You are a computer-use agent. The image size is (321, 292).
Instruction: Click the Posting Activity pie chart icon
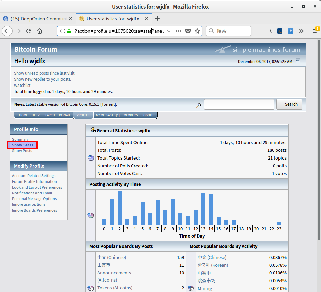pos(91,215)
